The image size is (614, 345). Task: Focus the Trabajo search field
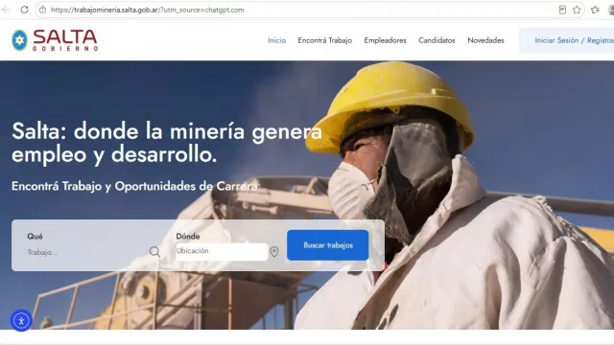coord(87,252)
